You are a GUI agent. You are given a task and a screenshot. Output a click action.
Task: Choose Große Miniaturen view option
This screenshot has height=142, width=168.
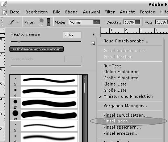121,78
